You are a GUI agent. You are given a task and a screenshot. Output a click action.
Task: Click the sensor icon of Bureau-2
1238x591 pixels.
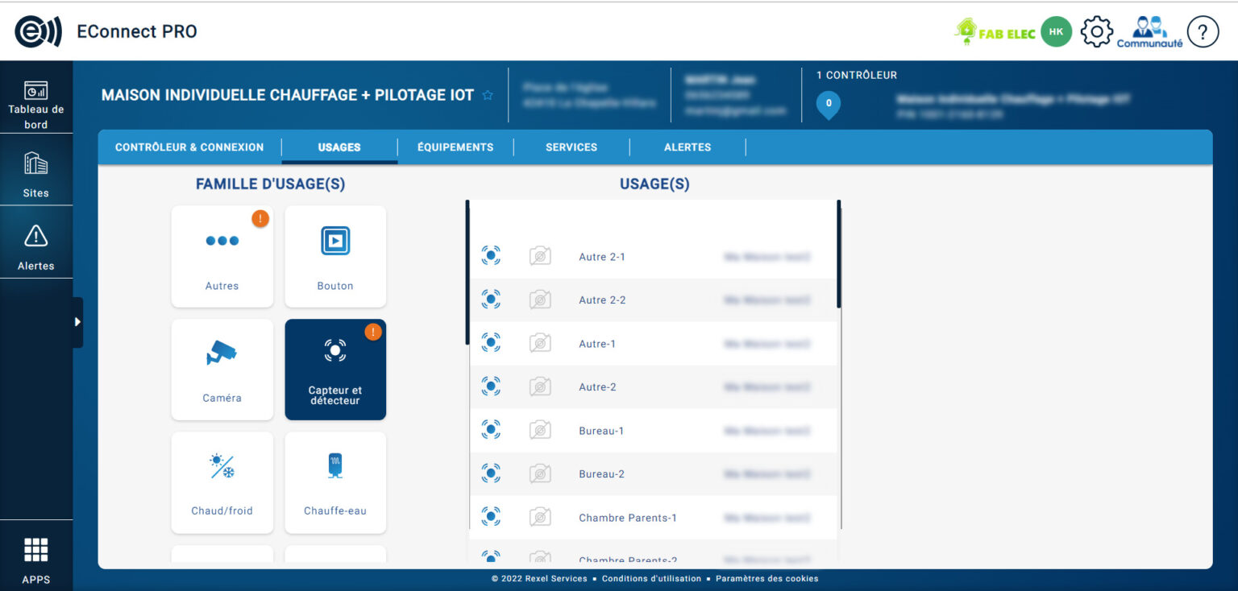click(x=491, y=473)
